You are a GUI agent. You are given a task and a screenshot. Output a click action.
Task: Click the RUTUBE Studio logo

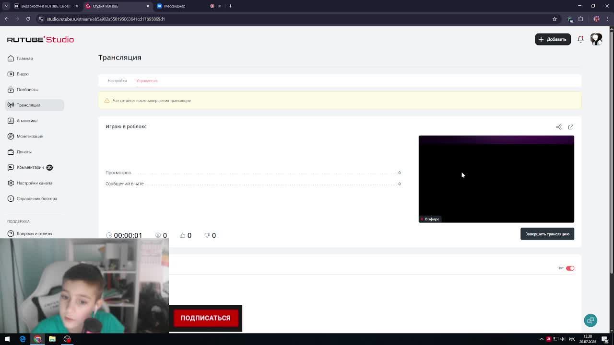coord(40,39)
